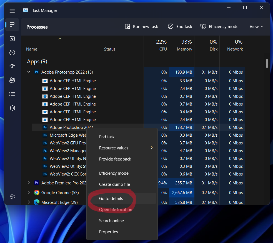This screenshot has width=273, height=243.
Task: Sort by the Disk column header
Action: tap(207, 44)
